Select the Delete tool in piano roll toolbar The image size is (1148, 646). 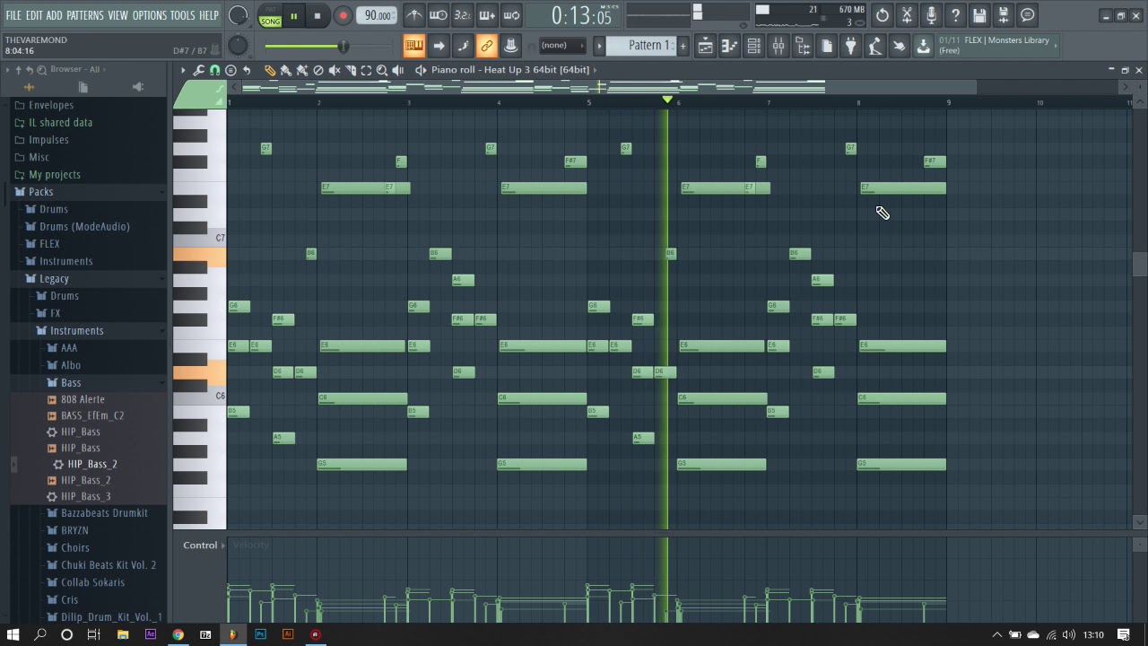click(318, 70)
